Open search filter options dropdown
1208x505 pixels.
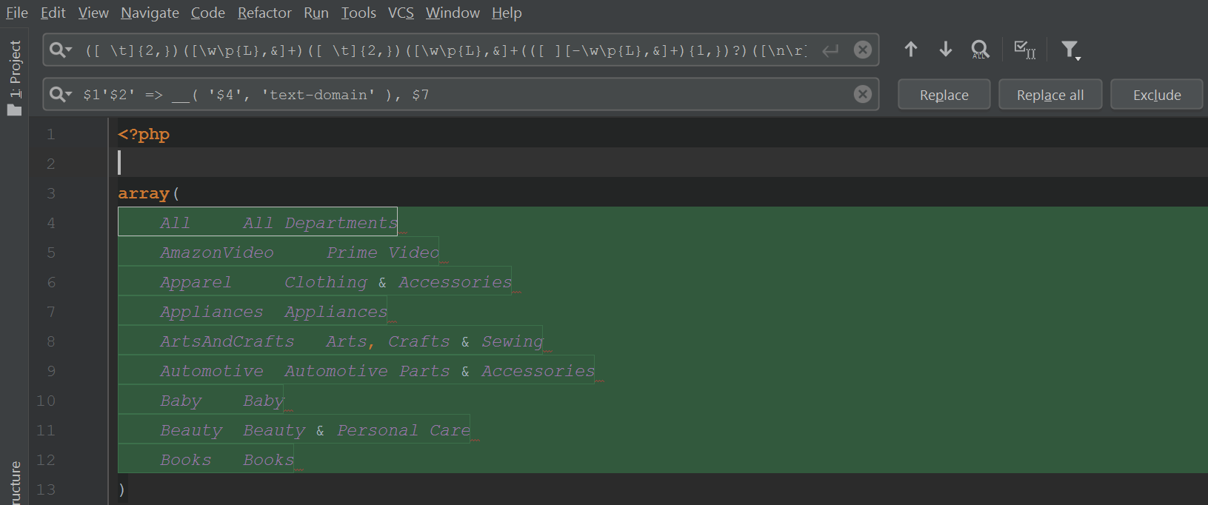pyautogui.click(x=1070, y=50)
